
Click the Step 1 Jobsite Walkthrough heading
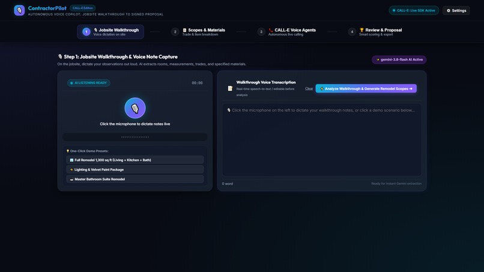tap(118, 57)
